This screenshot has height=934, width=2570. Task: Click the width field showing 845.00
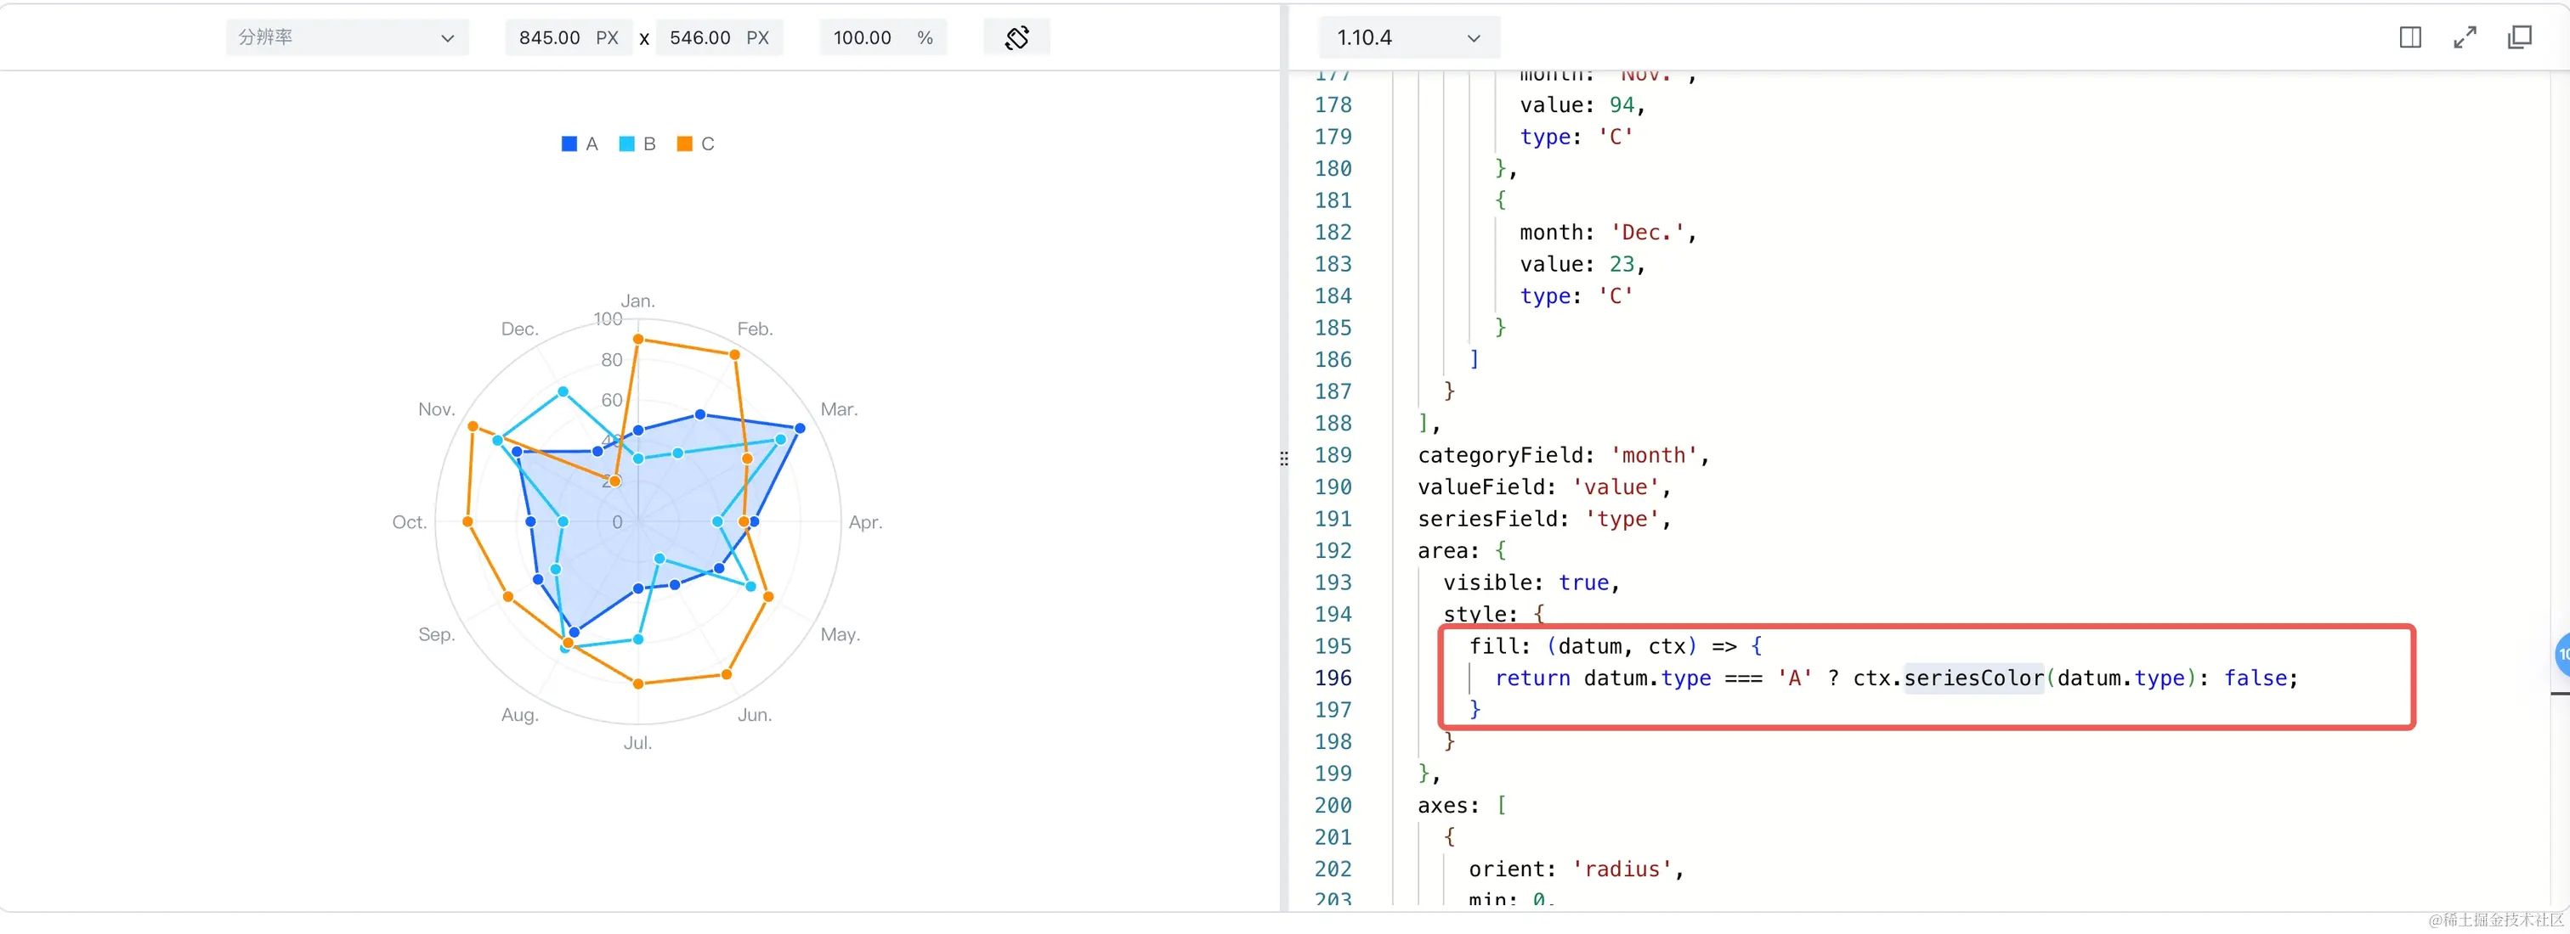point(549,38)
